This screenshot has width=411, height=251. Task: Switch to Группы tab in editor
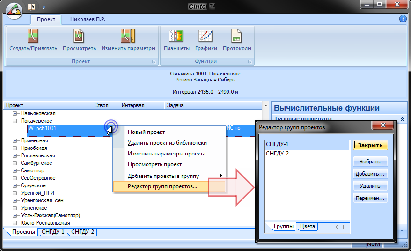coord(283,226)
